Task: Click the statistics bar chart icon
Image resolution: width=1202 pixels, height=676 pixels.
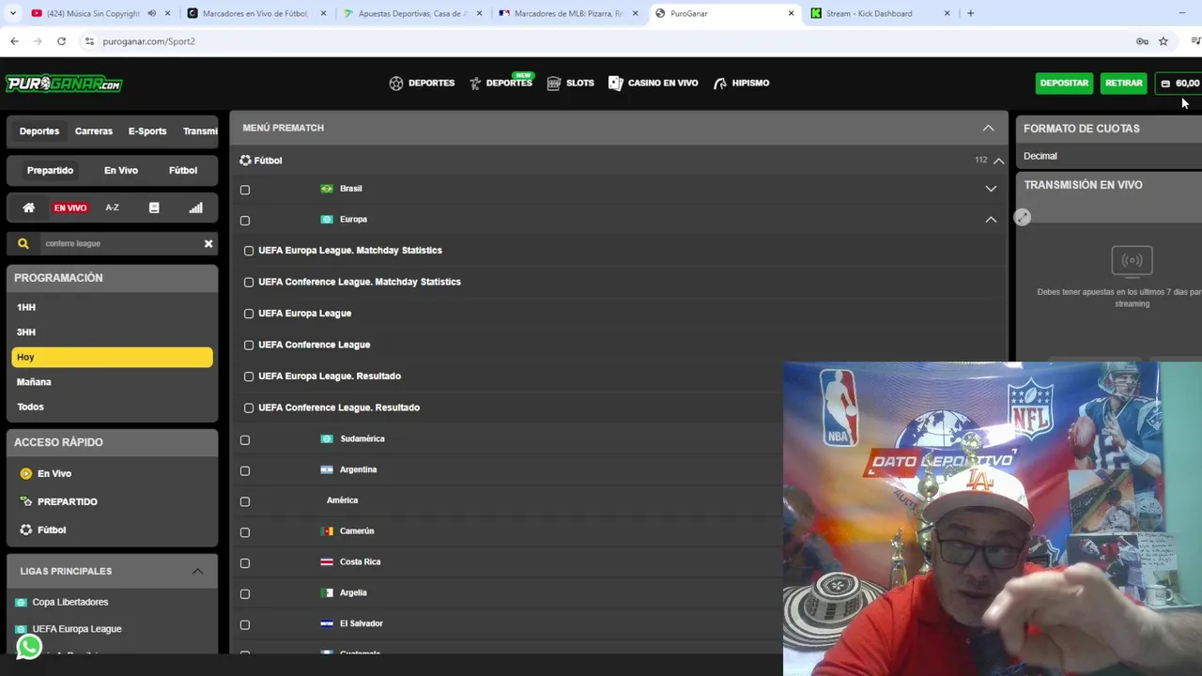Action: (x=195, y=207)
